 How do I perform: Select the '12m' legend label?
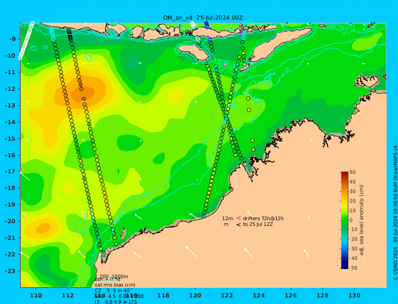[227, 218]
